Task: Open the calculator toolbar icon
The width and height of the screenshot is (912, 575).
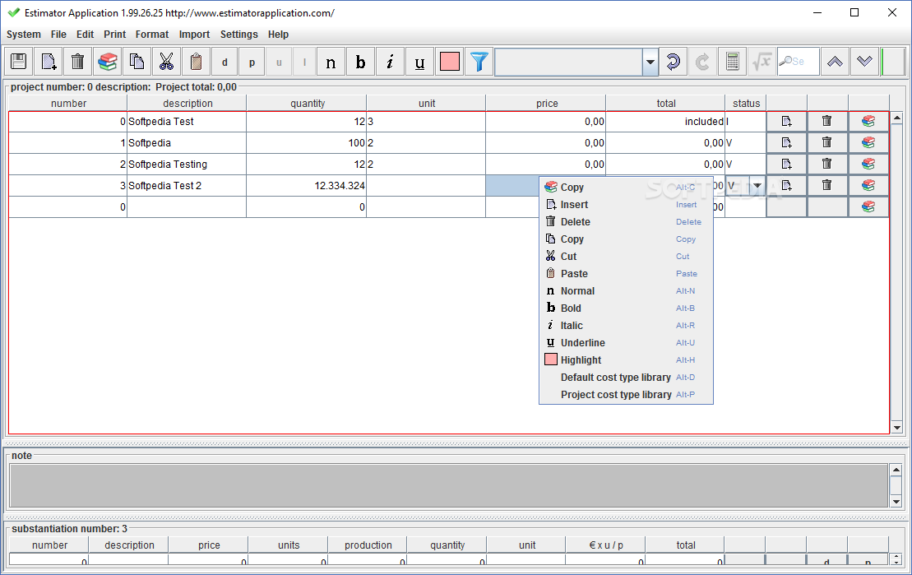Action: (x=733, y=62)
